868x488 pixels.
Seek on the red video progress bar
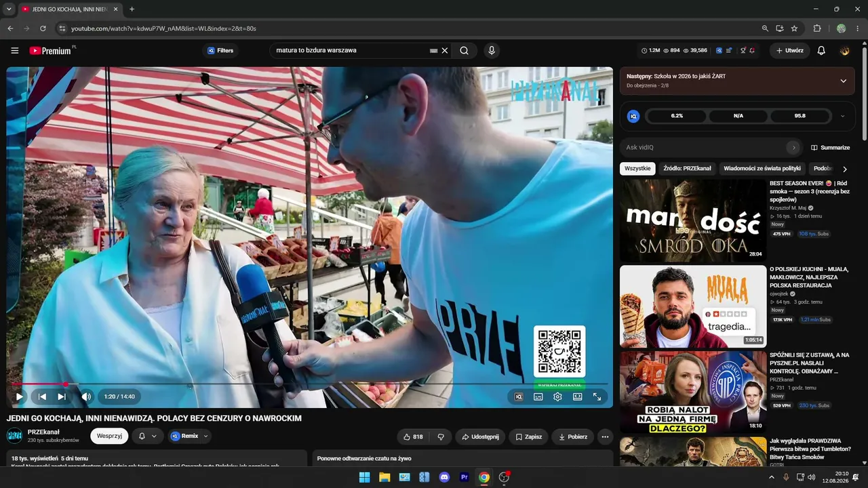tap(310, 384)
